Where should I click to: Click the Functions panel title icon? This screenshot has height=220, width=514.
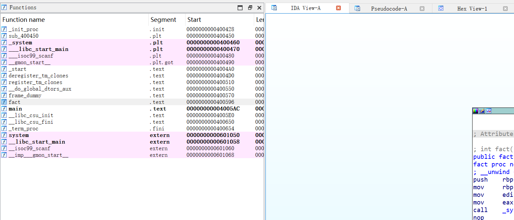coord(4,8)
